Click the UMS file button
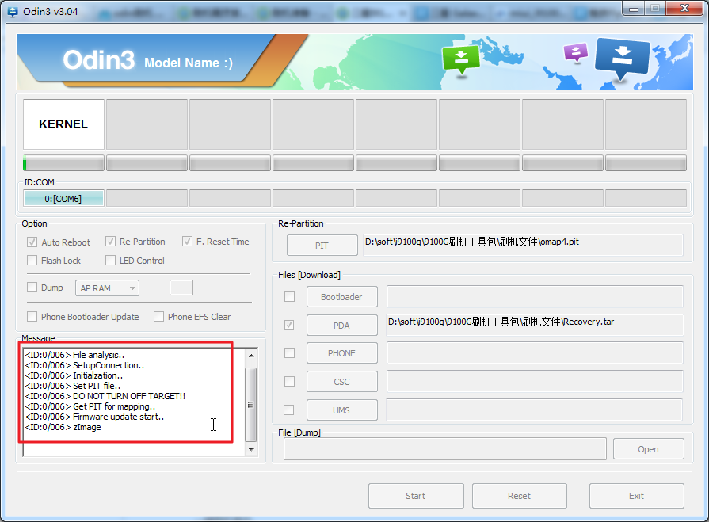This screenshot has width=709, height=522. tap(342, 410)
